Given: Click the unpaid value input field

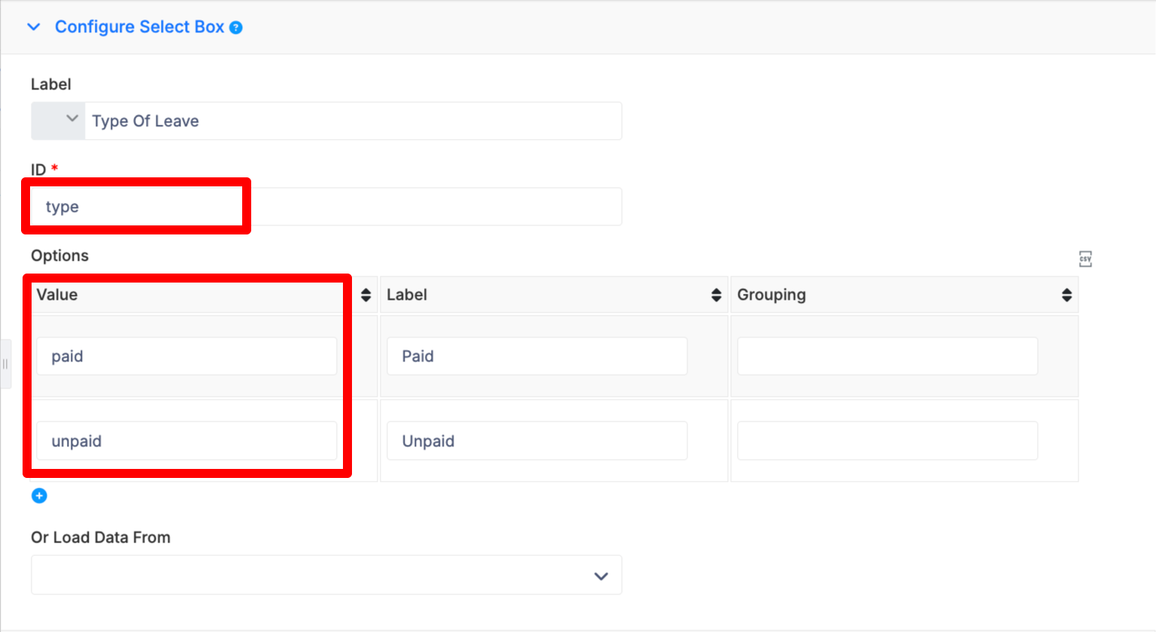Looking at the screenshot, I should [x=187, y=441].
